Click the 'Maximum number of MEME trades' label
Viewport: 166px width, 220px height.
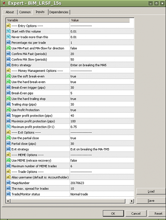click(x=34, y=166)
